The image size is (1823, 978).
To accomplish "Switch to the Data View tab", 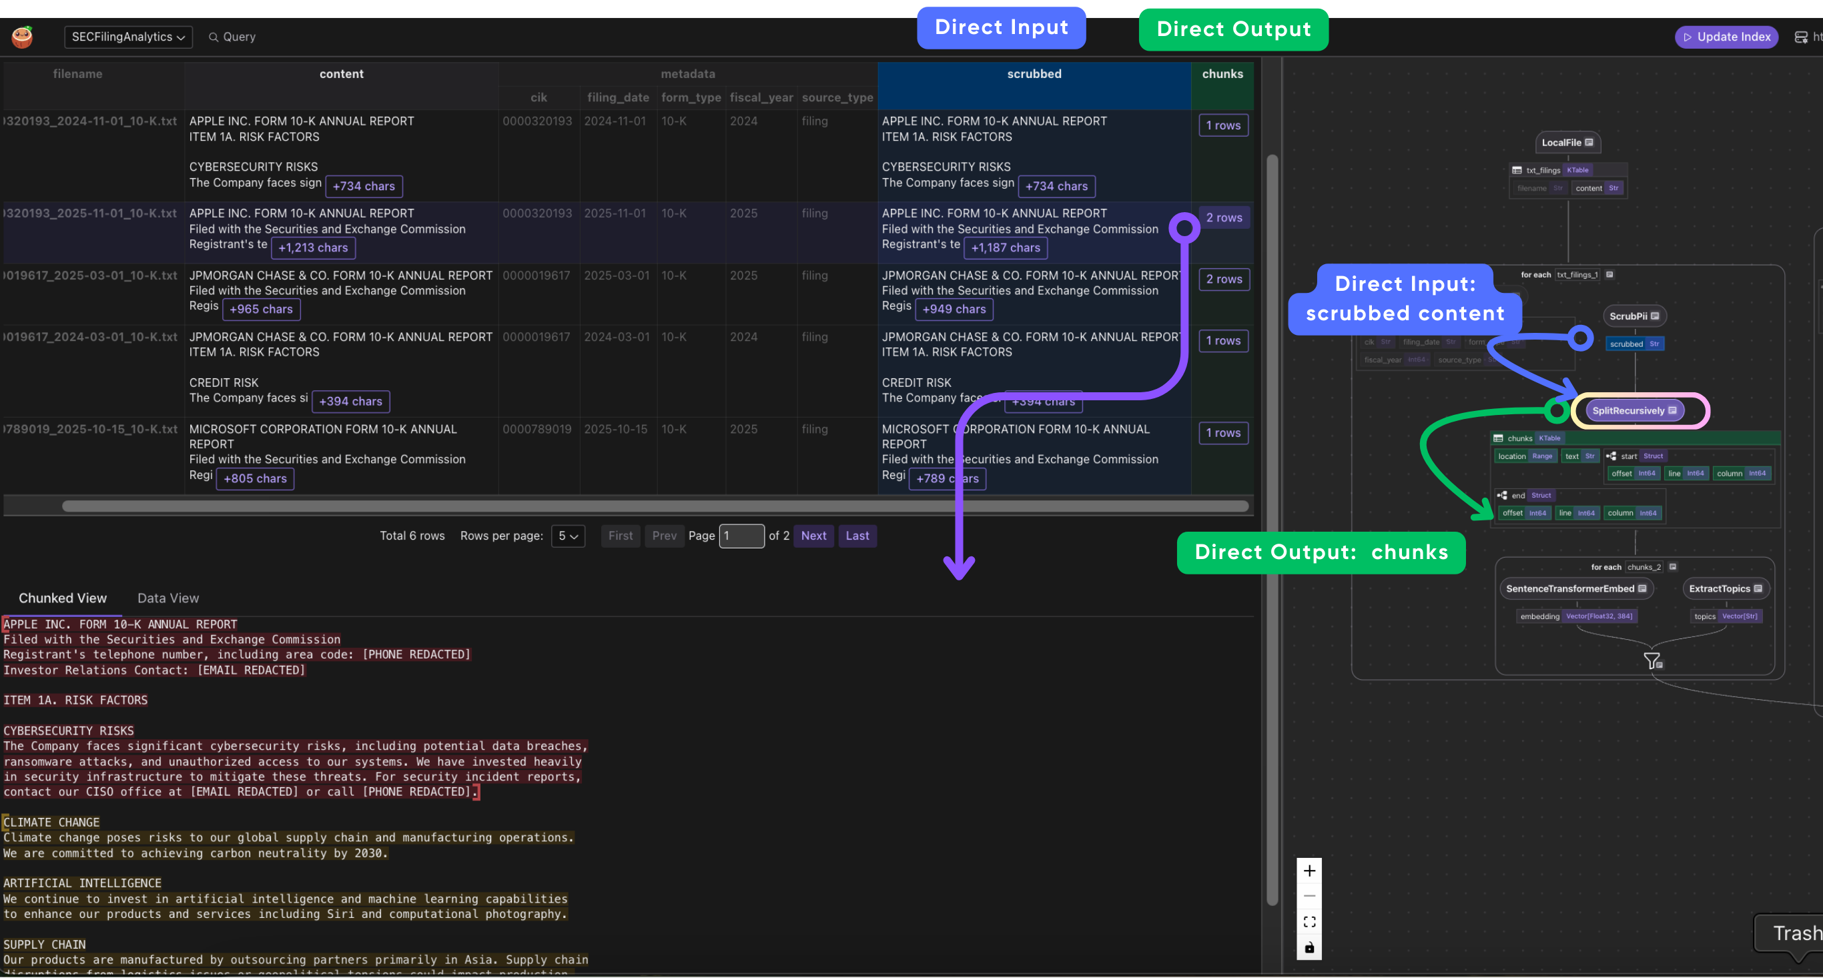I will click(x=167, y=598).
